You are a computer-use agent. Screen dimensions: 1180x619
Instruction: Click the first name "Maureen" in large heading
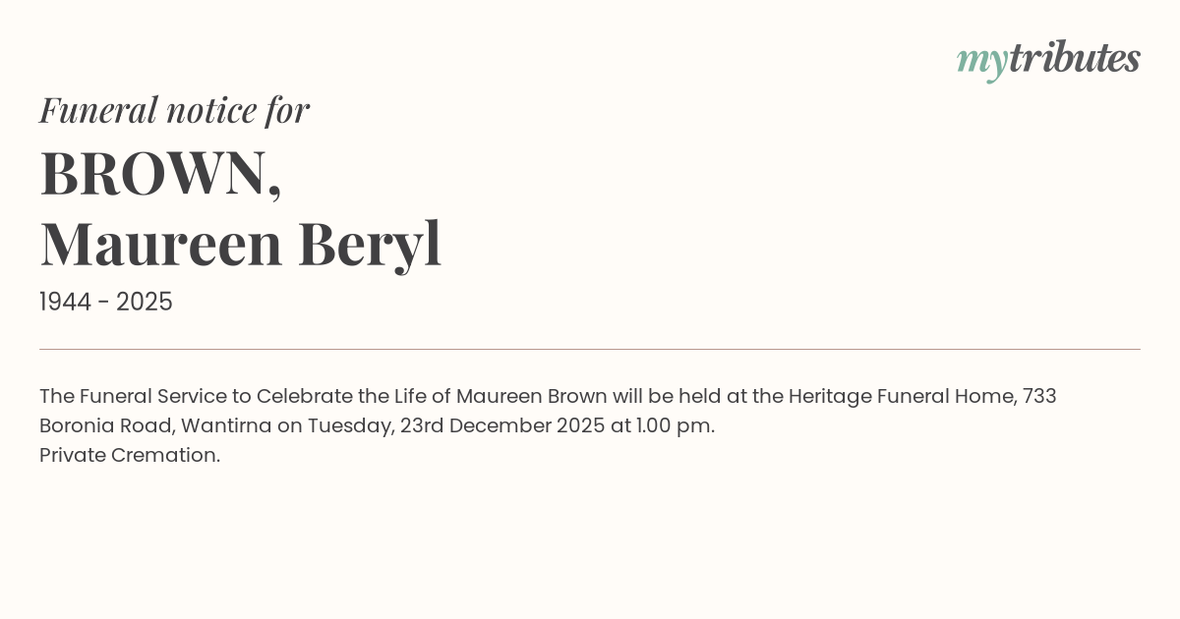point(161,244)
